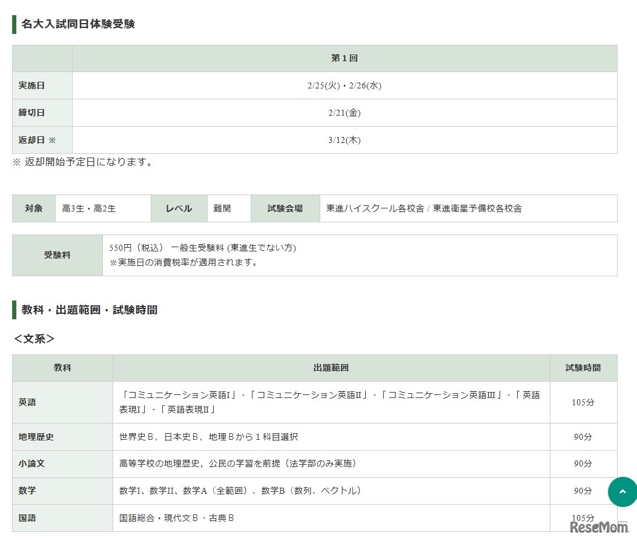Click the green bar beside 名大入試同日体験受験 heading
This screenshot has height=541, width=637.
[13, 24]
